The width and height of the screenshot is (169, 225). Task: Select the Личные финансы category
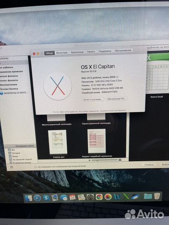pos(9,76)
